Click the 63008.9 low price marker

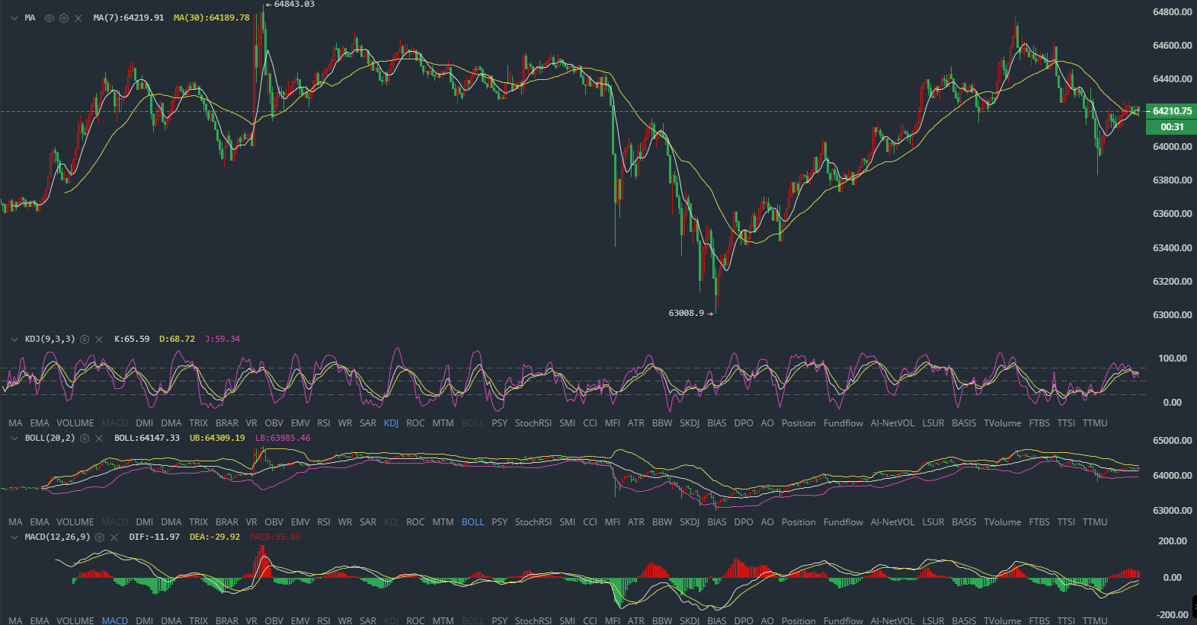(x=691, y=314)
